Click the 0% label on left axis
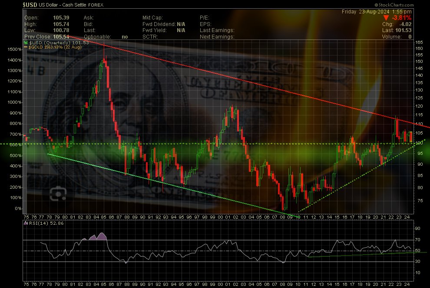The image size is (430, 288). (18, 209)
